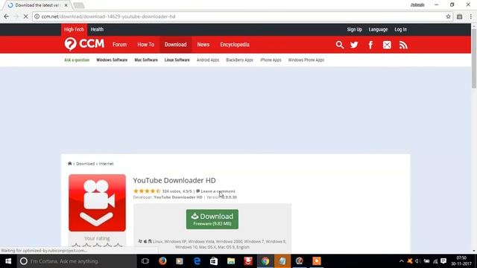Click the CCM logo
Image resolution: width=477 pixels, height=268 pixels.
pos(84,45)
